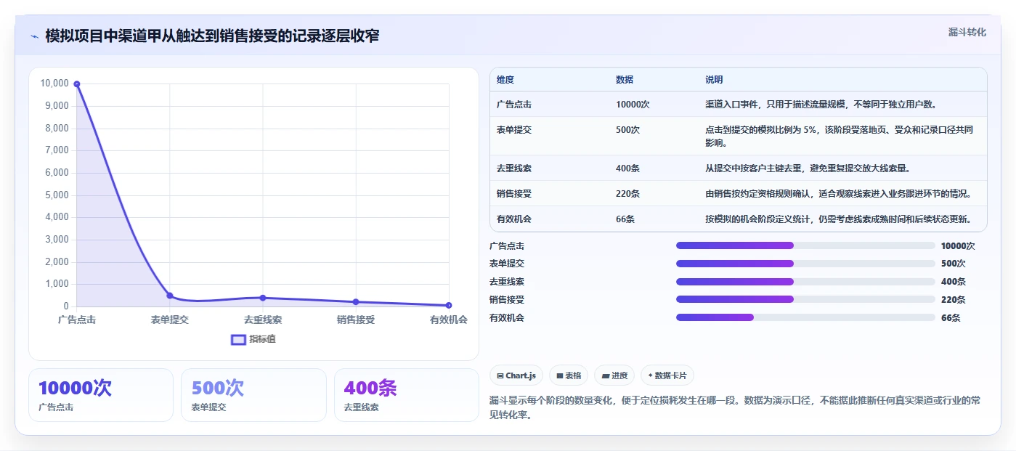The width and height of the screenshot is (1016, 451).
Task: Click the description starting 点击到提交的模拟比例
Action: [x=840, y=137]
